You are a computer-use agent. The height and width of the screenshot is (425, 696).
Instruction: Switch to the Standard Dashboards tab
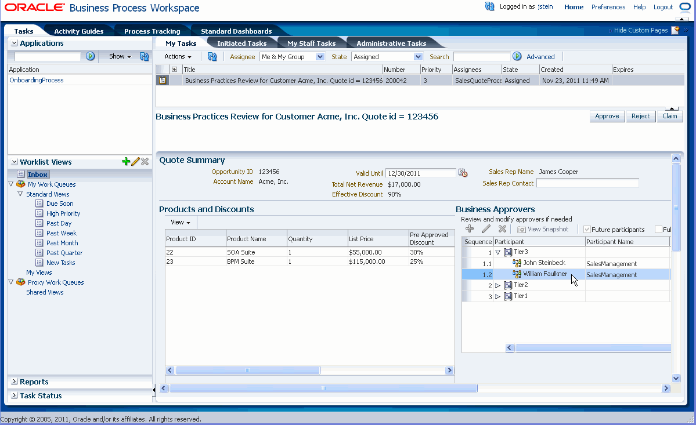(236, 31)
